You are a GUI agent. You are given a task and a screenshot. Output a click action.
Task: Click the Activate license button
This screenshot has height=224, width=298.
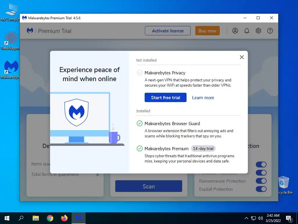point(168,31)
